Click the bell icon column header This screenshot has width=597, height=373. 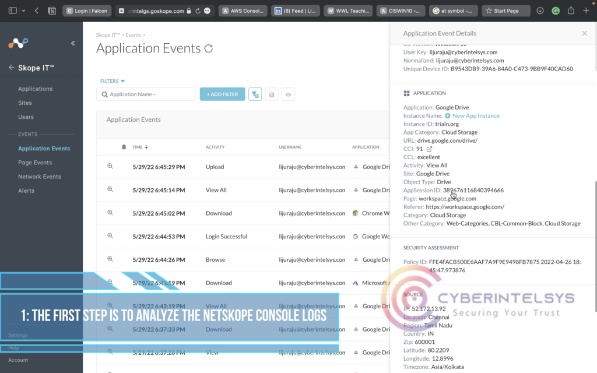pos(124,147)
